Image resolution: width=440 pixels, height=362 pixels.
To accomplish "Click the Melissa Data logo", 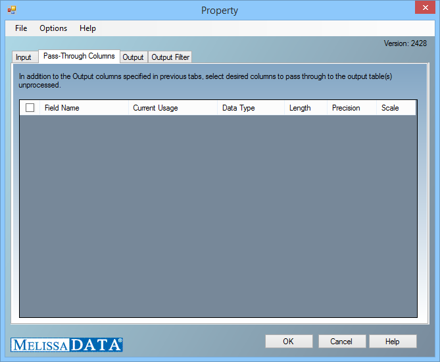I will pyautogui.click(x=67, y=344).
